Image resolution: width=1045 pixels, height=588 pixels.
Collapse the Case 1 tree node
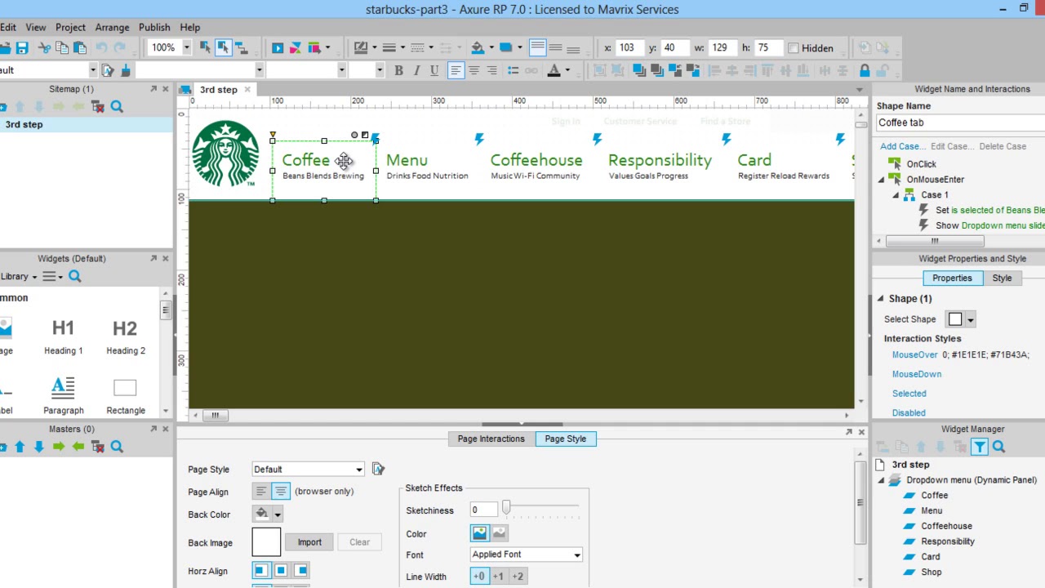[x=896, y=195]
